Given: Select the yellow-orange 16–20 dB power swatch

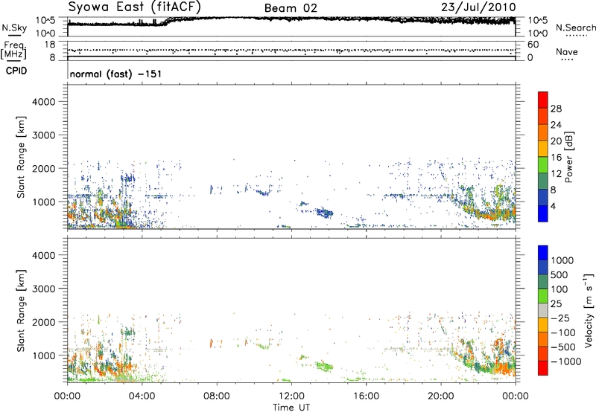Looking at the screenshot, I should [x=543, y=149].
